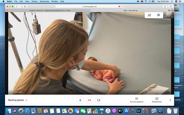
Task: Open the Safari Share button
Action: [165, 6]
